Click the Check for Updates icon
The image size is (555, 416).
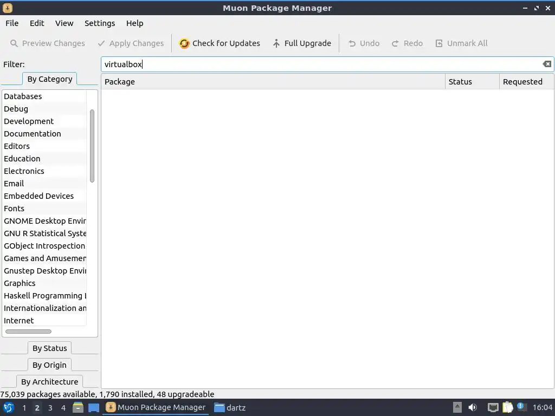(x=184, y=43)
